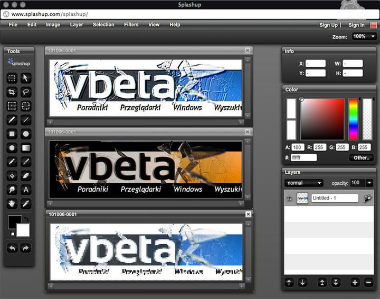Select the Paint Bucket fill tool
Viewport: 380px width, 299px height.
pyautogui.click(x=12, y=176)
